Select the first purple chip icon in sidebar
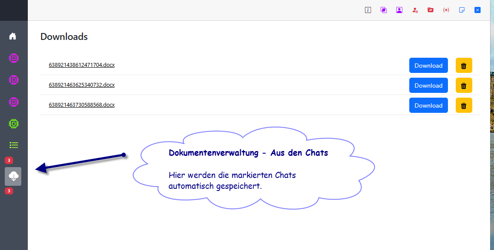Image resolution: width=494 pixels, height=250 pixels. (13, 58)
